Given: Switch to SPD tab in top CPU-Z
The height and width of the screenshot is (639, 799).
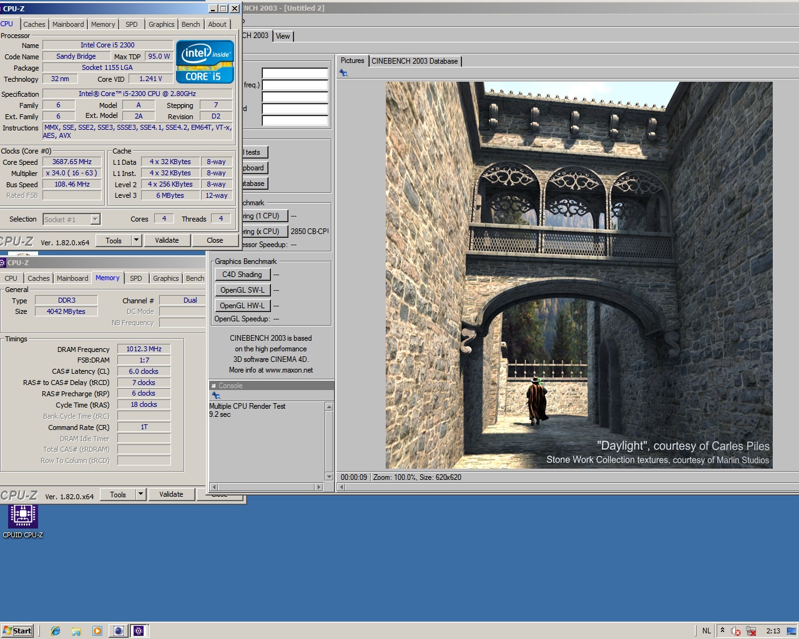Looking at the screenshot, I should (132, 24).
